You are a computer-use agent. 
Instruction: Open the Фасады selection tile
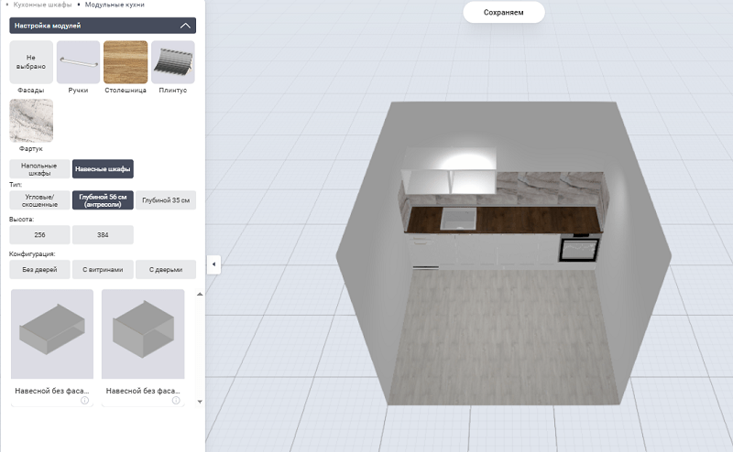click(x=31, y=62)
